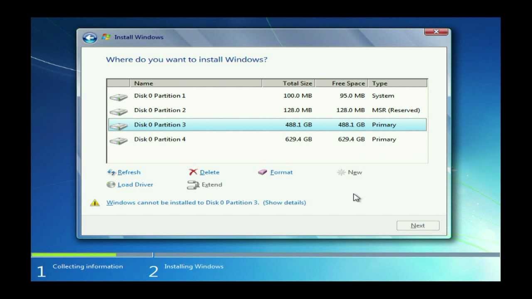Sort by the Type column header
This screenshot has height=299, width=532.
[397, 83]
